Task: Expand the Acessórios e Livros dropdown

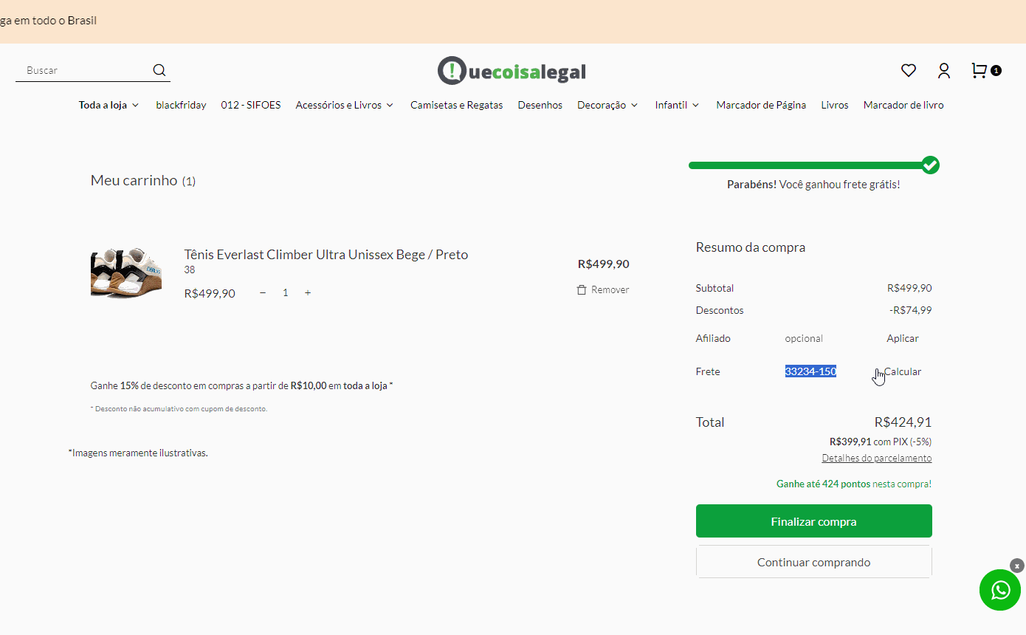Action: point(344,106)
